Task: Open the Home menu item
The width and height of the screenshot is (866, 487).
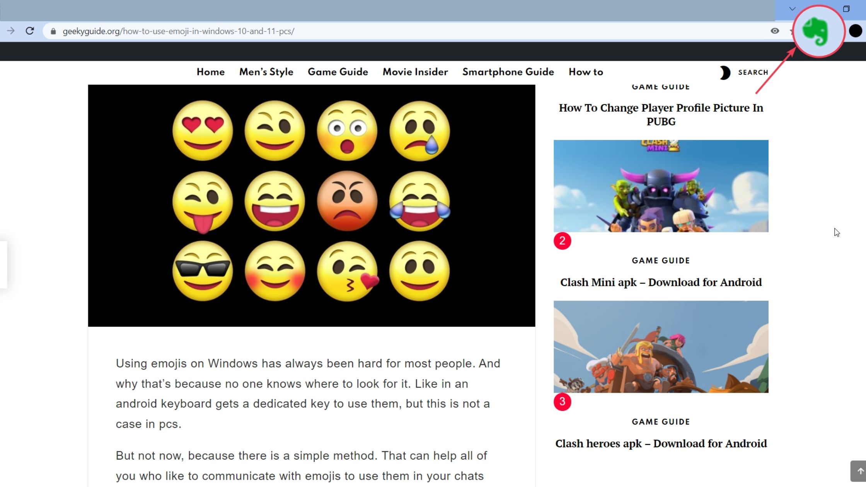Action: [x=210, y=72]
